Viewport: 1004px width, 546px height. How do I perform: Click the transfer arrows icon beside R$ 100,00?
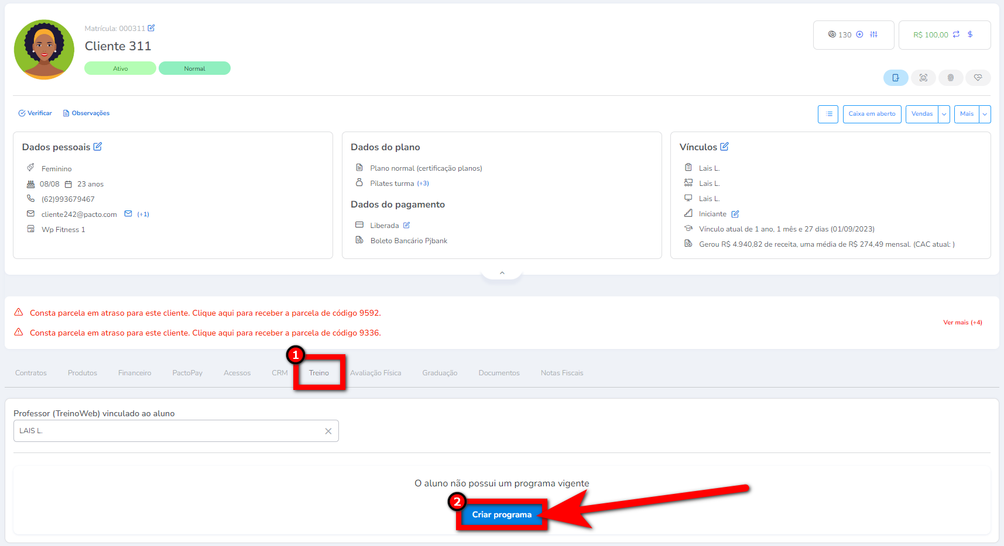956,34
